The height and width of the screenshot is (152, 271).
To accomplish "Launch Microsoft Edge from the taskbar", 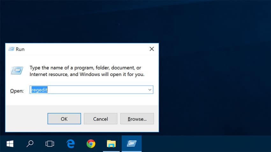I will pos(70,144).
